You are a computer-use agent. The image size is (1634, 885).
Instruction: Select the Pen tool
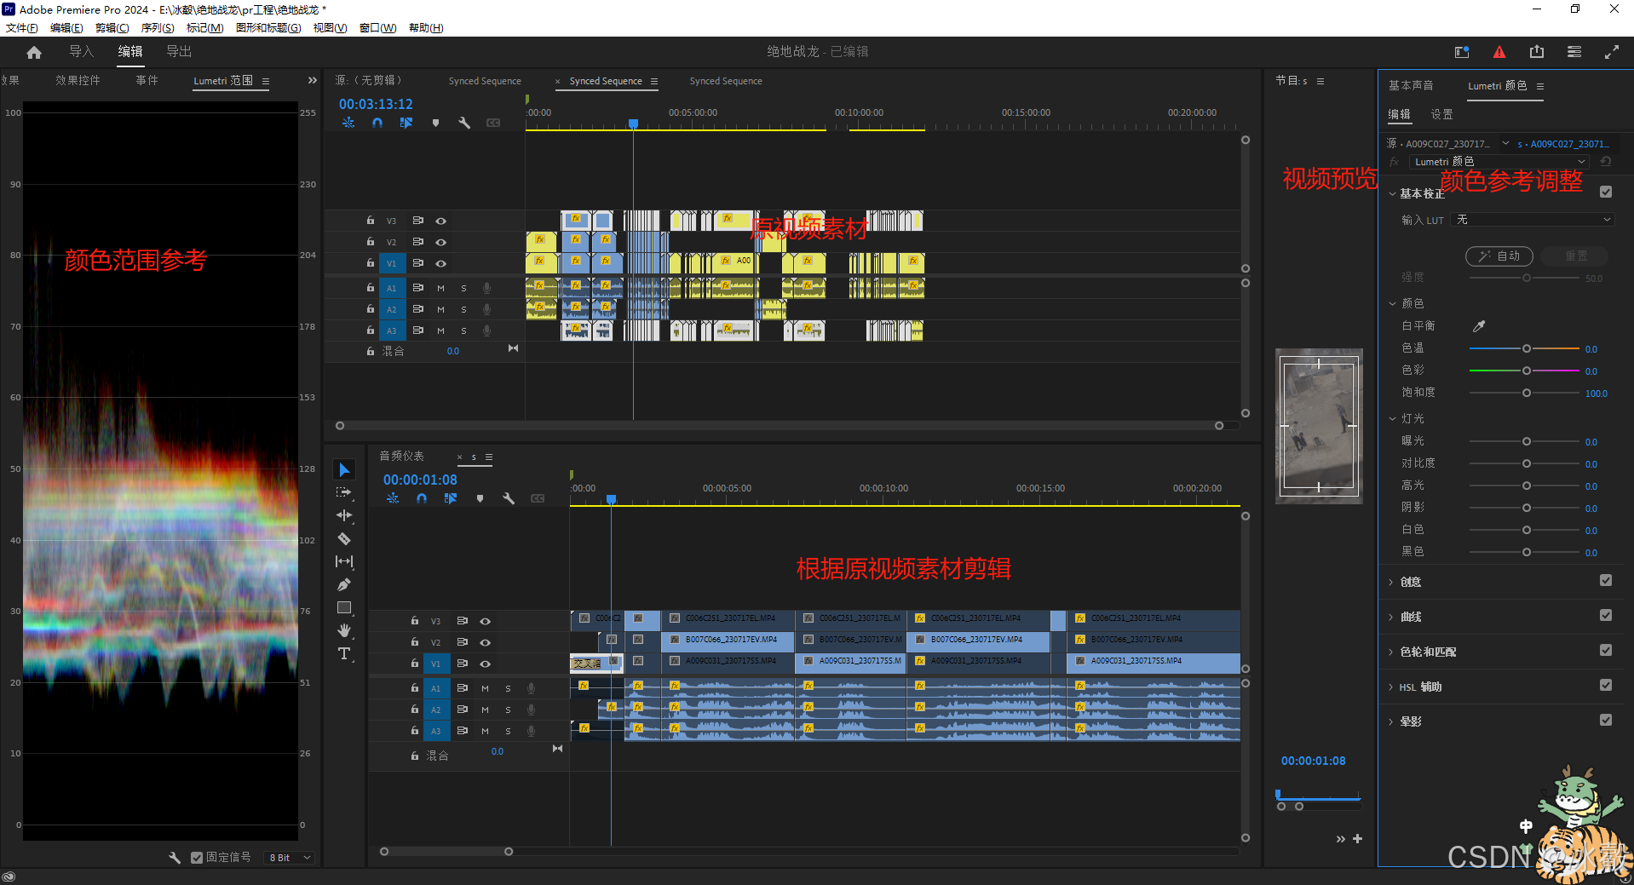(344, 584)
